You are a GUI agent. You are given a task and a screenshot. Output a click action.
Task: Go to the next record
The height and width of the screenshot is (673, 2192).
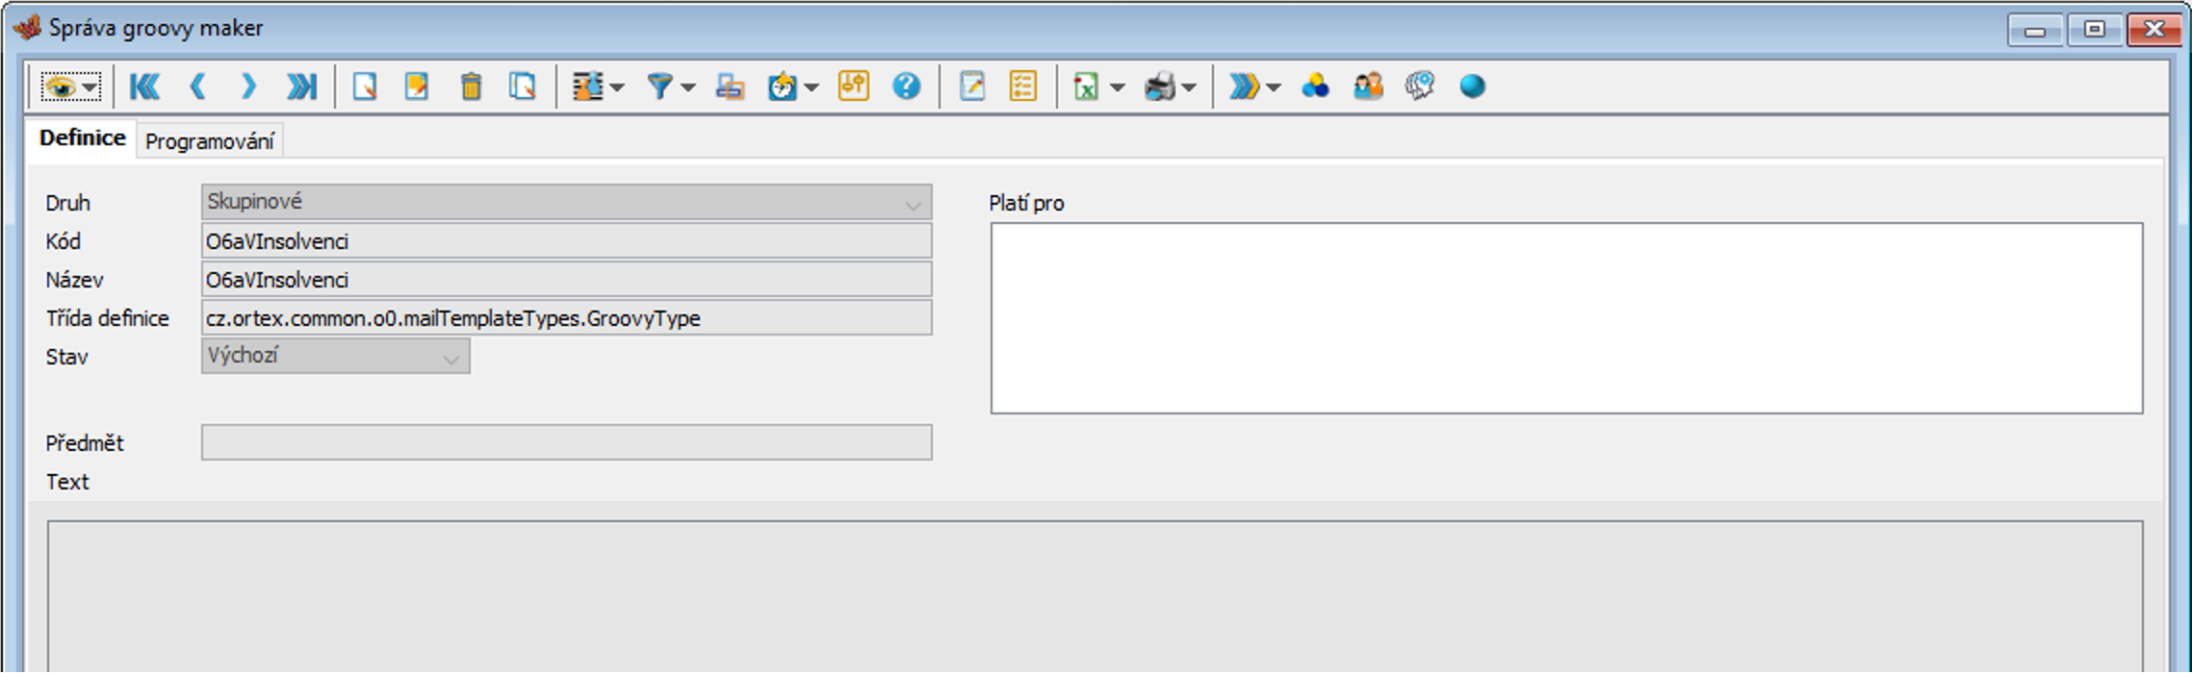248,87
